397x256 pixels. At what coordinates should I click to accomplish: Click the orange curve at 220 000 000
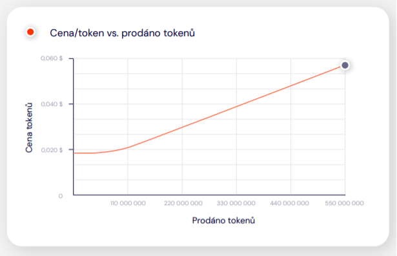point(182,127)
